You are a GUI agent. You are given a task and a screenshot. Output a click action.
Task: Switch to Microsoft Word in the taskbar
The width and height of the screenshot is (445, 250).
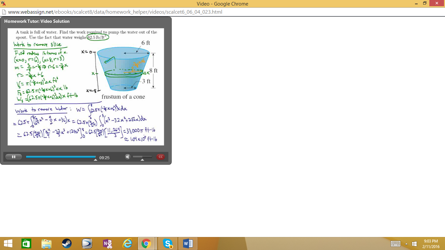[188, 243]
